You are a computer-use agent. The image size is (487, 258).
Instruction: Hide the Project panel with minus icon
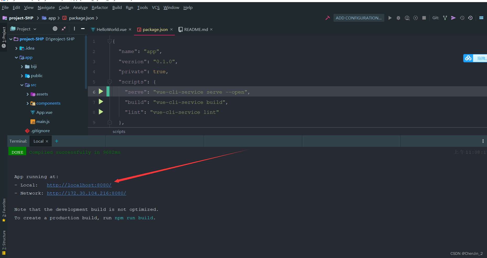(x=83, y=29)
